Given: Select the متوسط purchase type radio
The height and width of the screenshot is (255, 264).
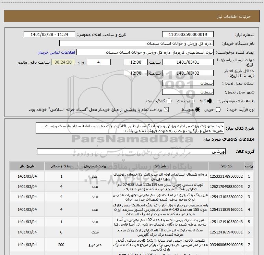Looking at the screenshot, I should tap(198, 110).
